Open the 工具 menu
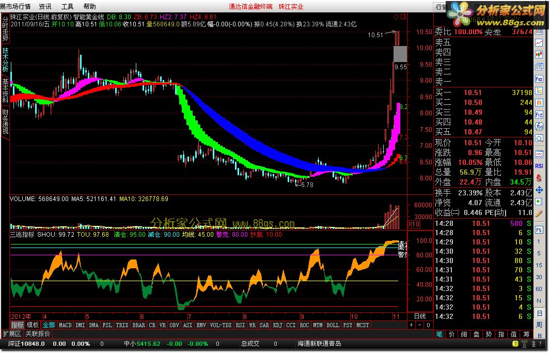Image resolution: width=550 pixels, height=353 pixels. point(67,6)
